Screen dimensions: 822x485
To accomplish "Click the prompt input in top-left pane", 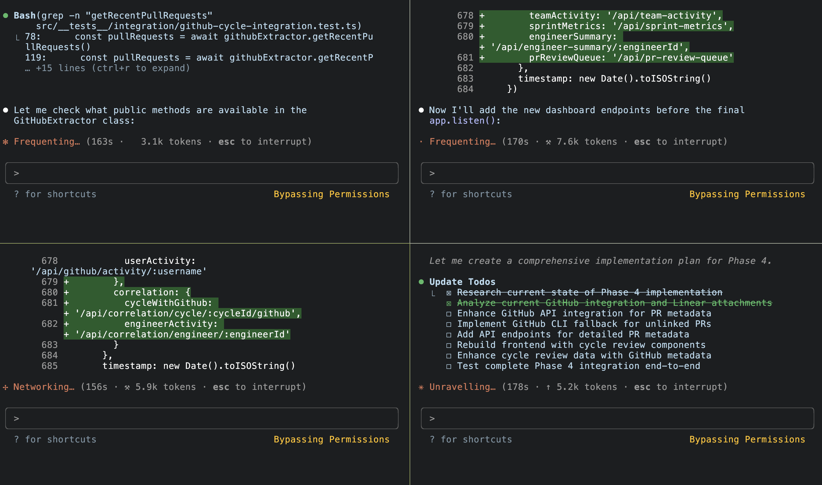I will 202,173.
